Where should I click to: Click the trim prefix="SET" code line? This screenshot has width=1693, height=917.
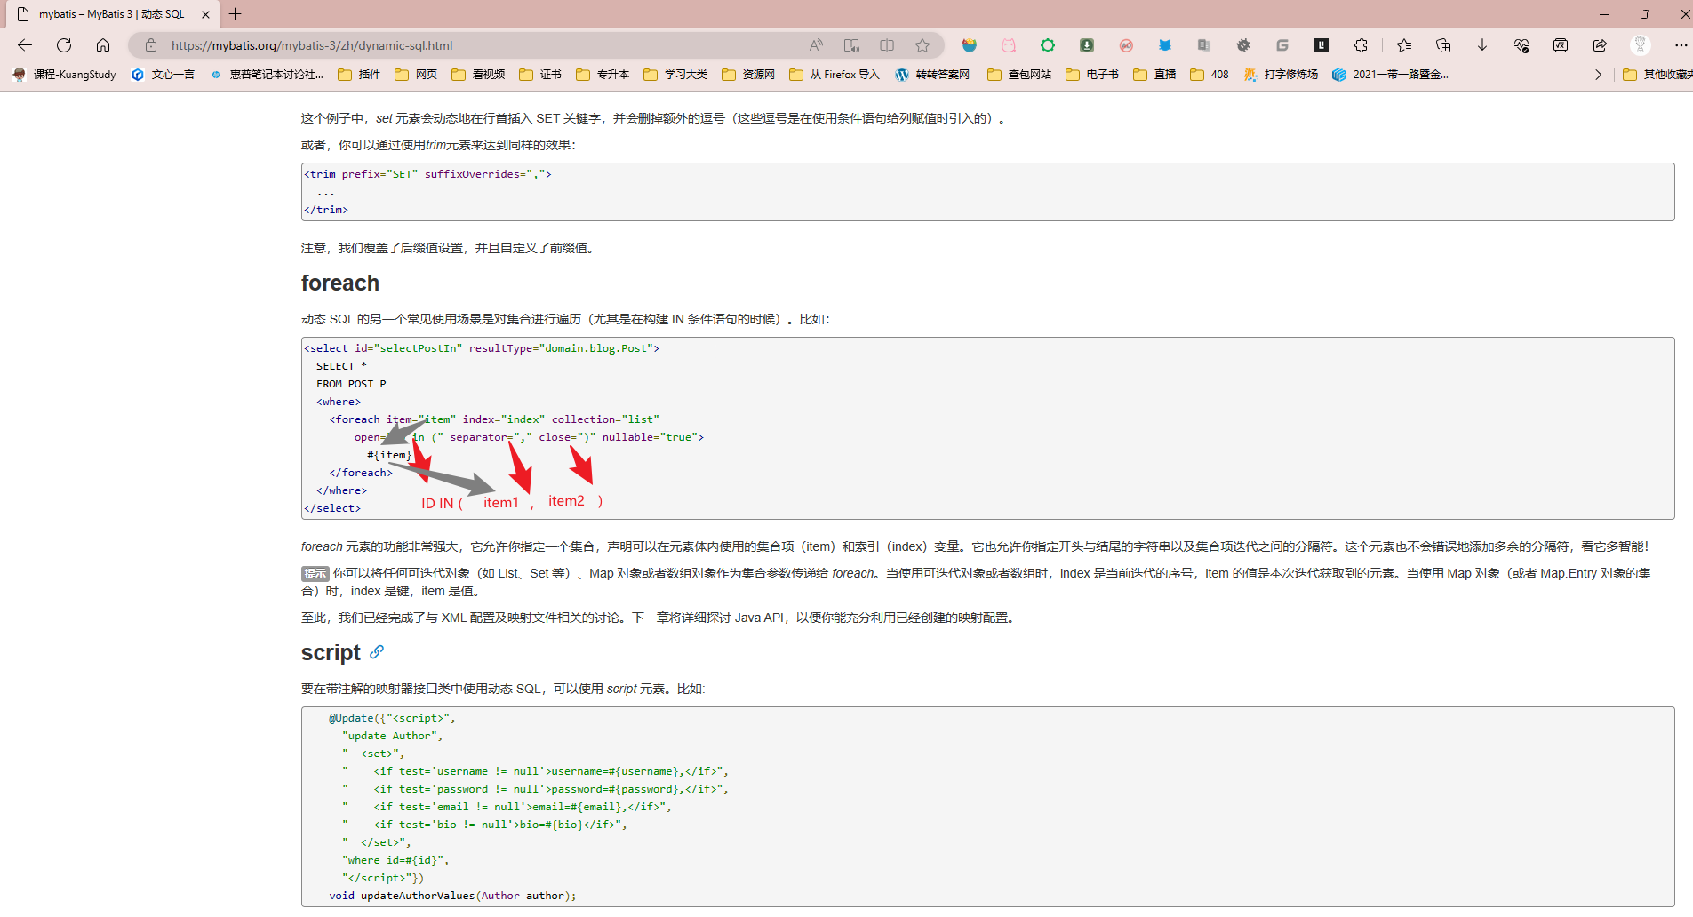427,174
